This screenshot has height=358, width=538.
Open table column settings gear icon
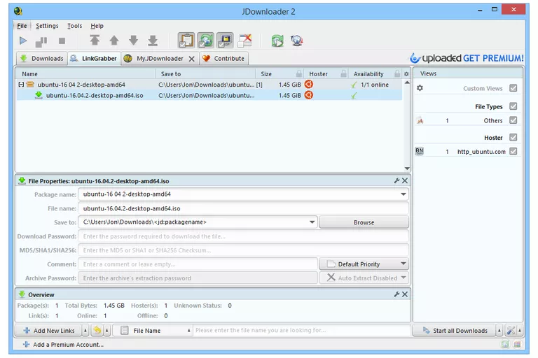(x=406, y=74)
